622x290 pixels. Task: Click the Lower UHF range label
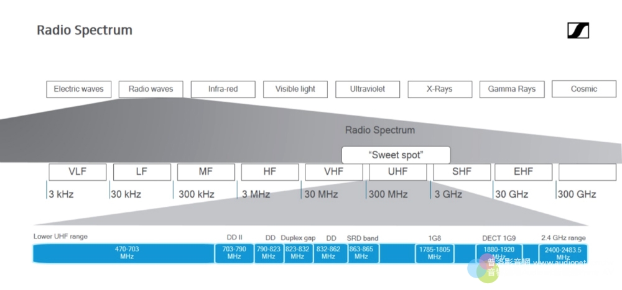(x=60, y=237)
